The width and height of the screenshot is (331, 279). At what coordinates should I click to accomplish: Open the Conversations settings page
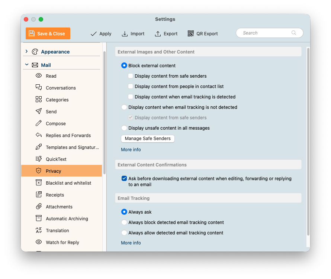[61, 88]
